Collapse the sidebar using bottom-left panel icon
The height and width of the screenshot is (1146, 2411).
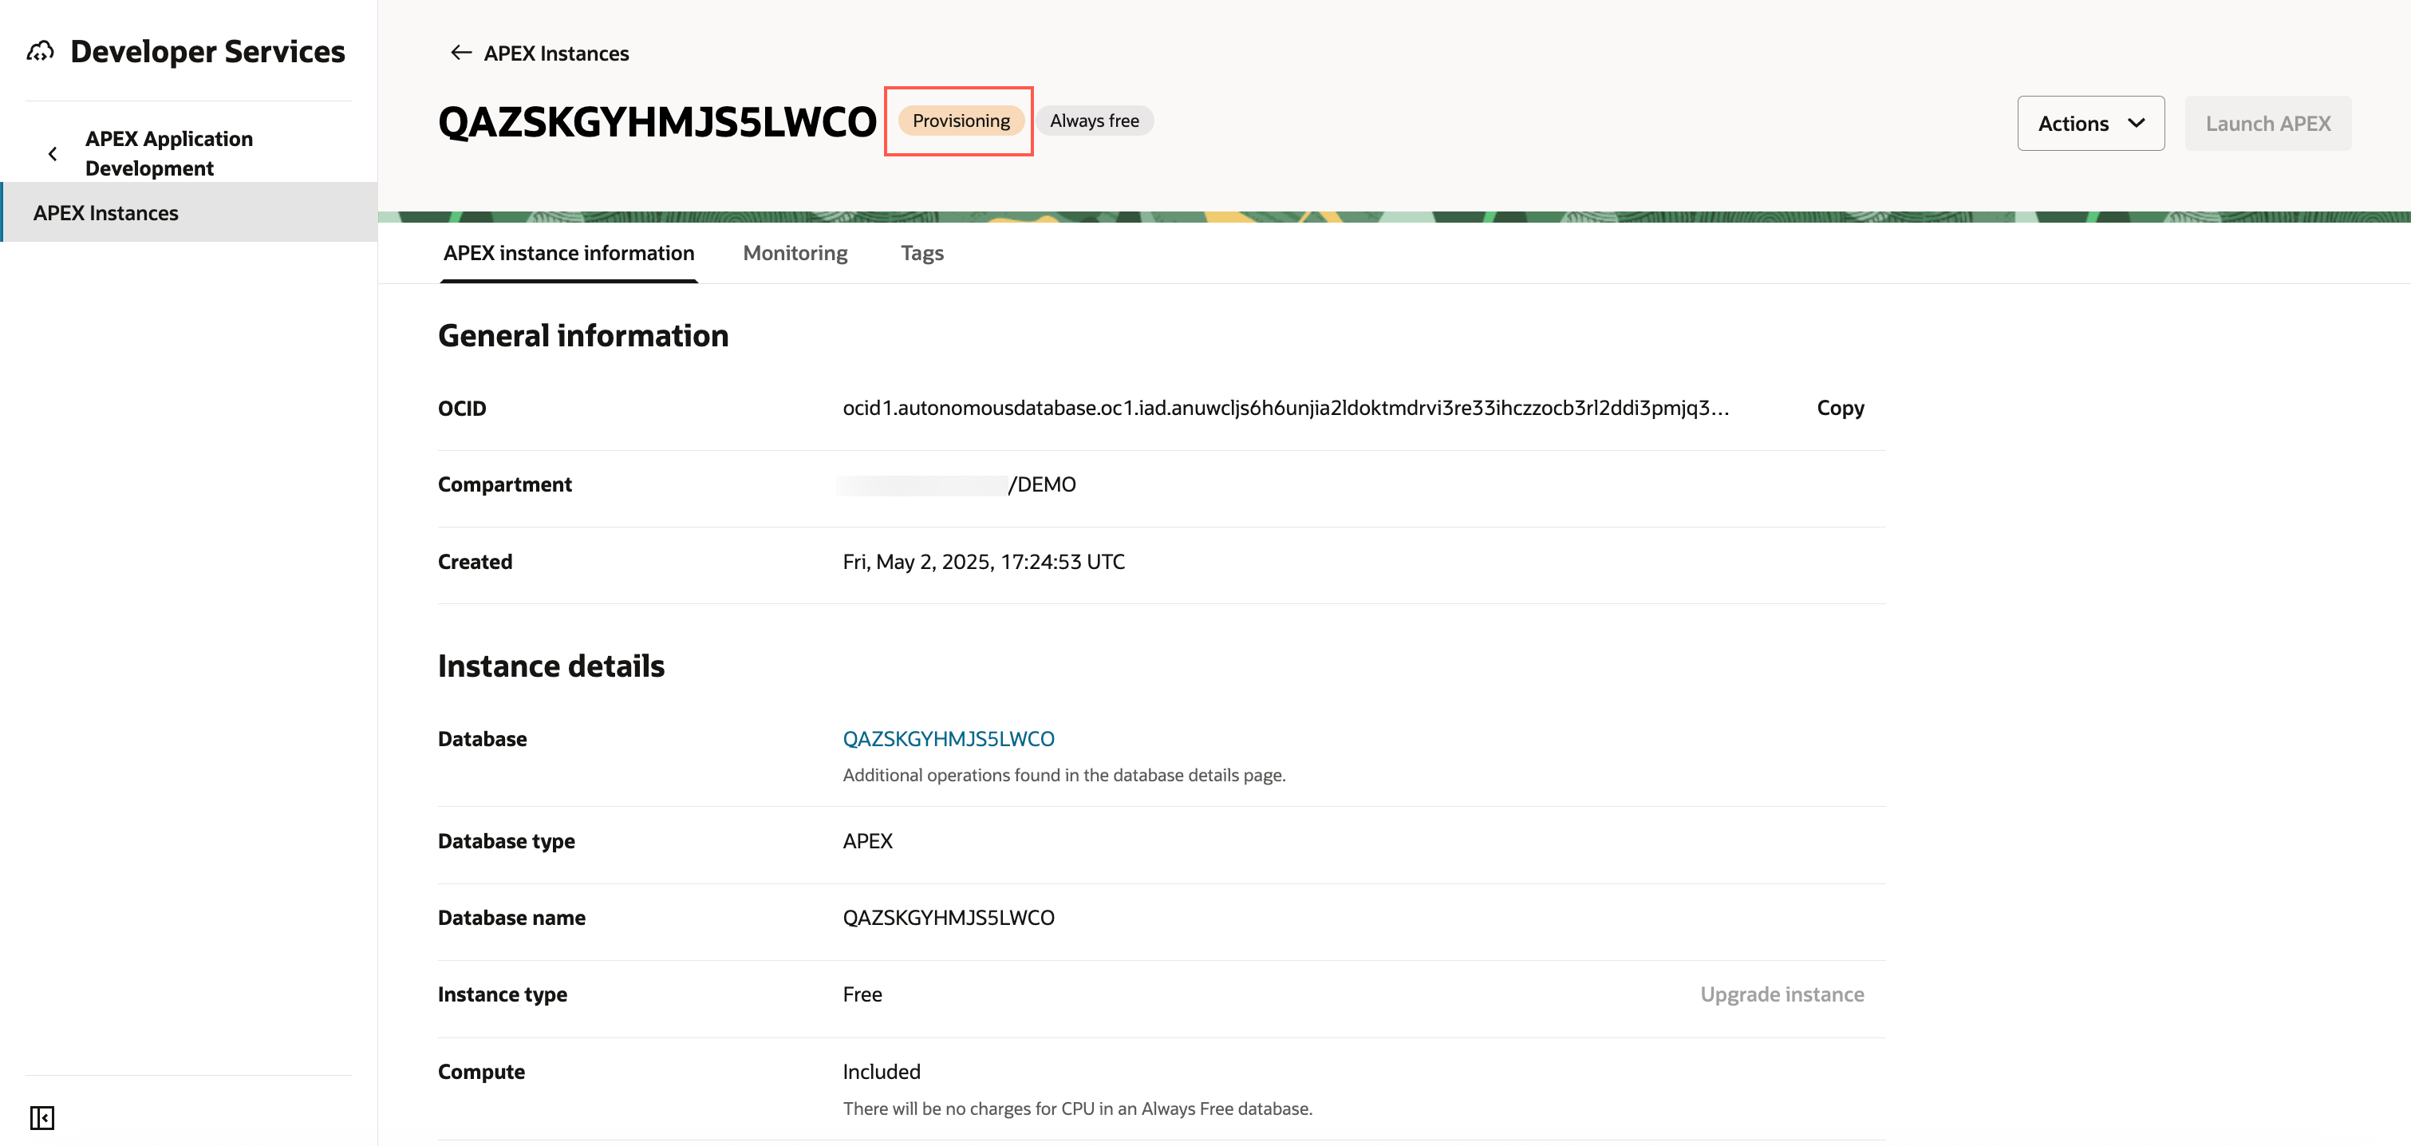click(x=42, y=1117)
